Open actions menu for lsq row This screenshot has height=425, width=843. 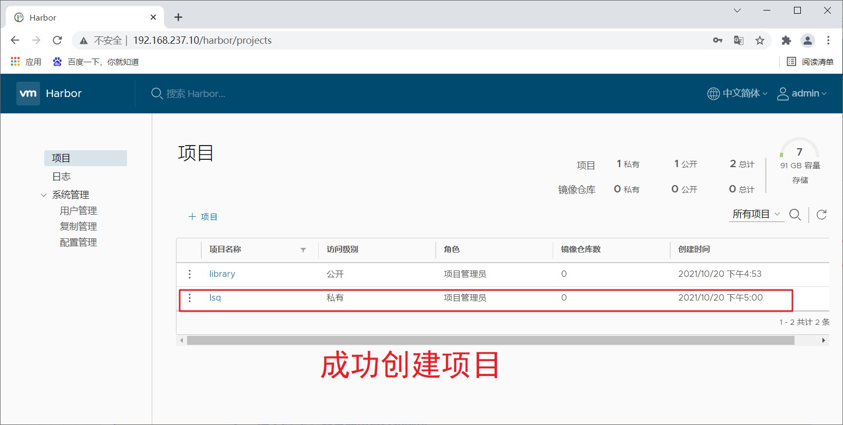click(190, 298)
